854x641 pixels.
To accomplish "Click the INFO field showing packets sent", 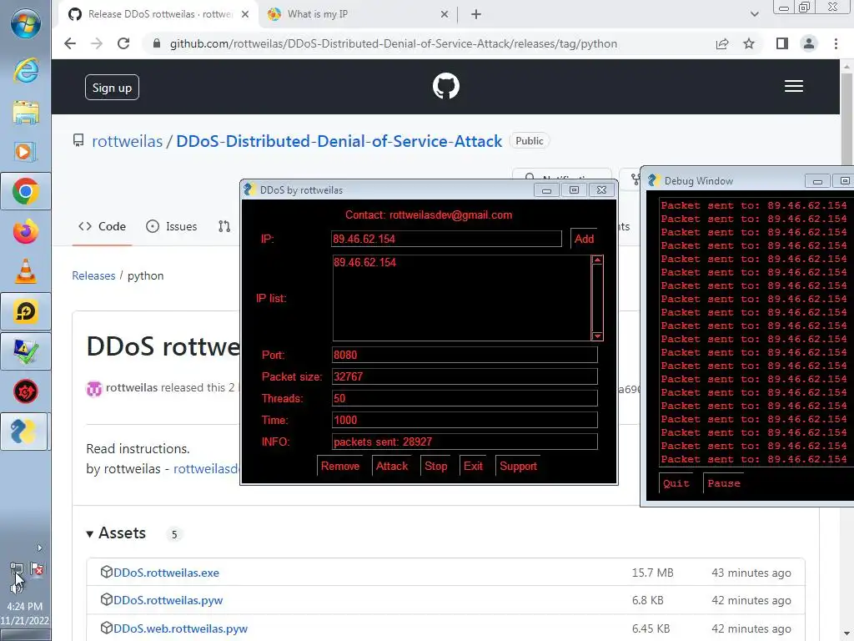I will pyautogui.click(x=465, y=442).
